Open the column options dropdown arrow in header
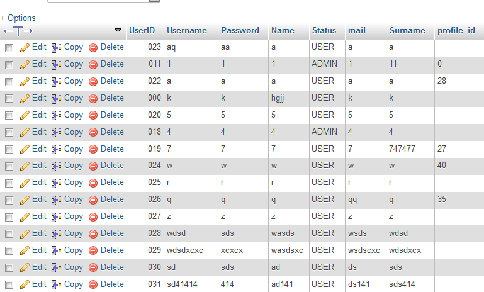484x292 pixels. tap(118, 30)
